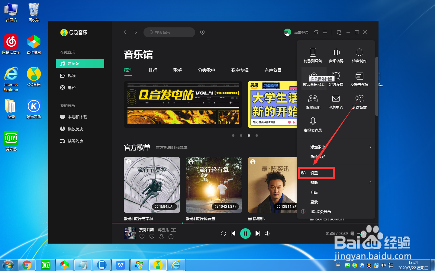Click the main menu hamburger icon
435x271 pixels.
pos(325,32)
